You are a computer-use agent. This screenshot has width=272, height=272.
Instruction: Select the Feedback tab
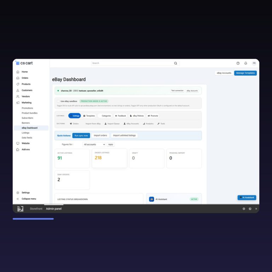(x=120, y=116)
